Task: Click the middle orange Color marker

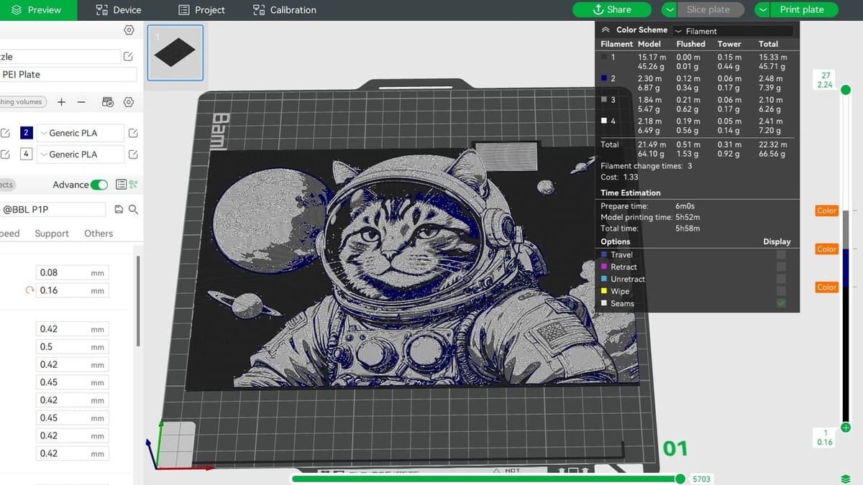Action: click(x=827, y=249)
